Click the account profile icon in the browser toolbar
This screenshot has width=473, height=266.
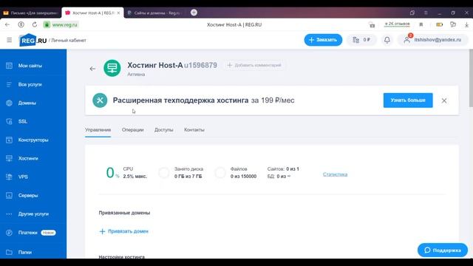click(x=21, y=24)
